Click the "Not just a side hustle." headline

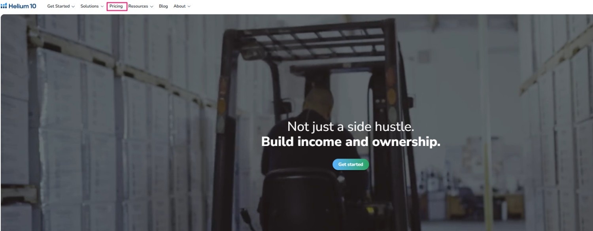(x=351, y=127)
